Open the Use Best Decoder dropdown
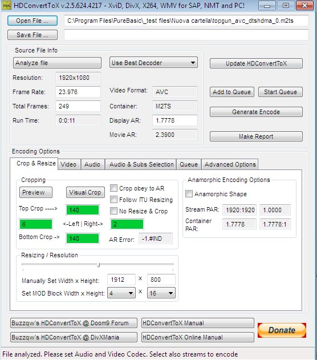This screenshot has height=360, width=317. 153,63
